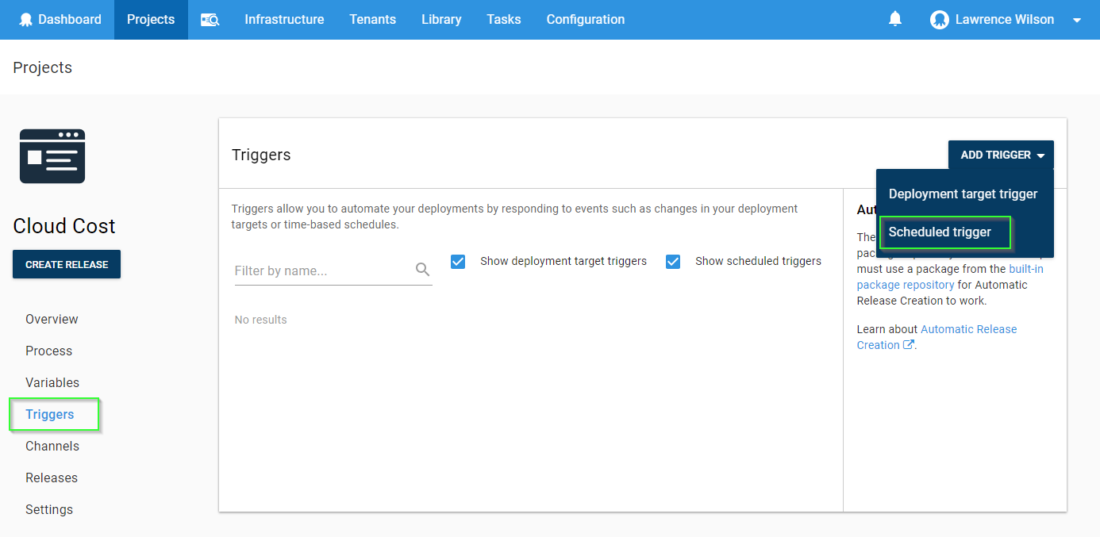
Task: Choose Deployment target trigger option
Action: point(963,194)
